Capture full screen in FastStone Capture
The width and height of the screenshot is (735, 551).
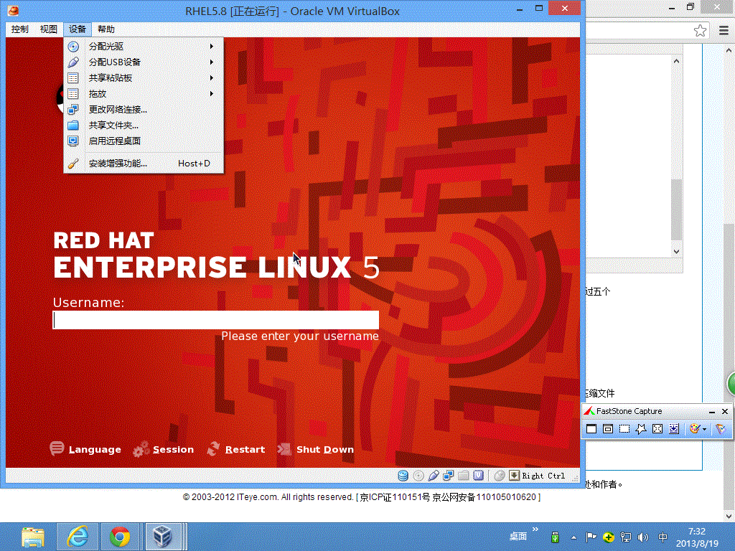(x=657, y=429)
